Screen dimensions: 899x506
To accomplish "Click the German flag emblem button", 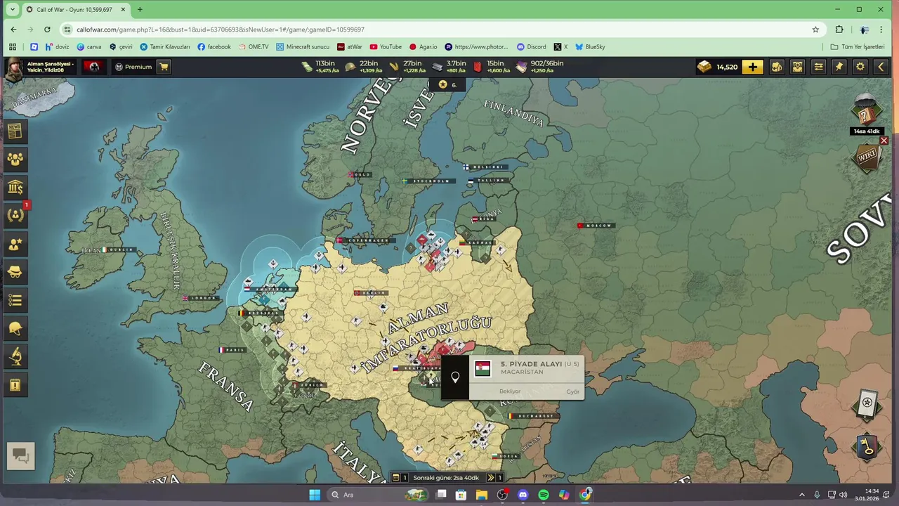I will point(94,67).
